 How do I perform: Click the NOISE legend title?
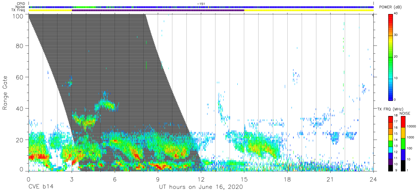pos(406,113)
